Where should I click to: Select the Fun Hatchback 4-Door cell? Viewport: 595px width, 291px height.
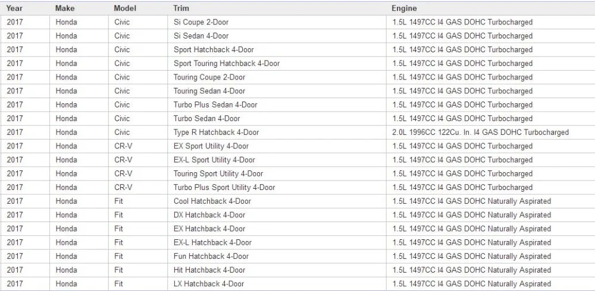click(277, 257)
